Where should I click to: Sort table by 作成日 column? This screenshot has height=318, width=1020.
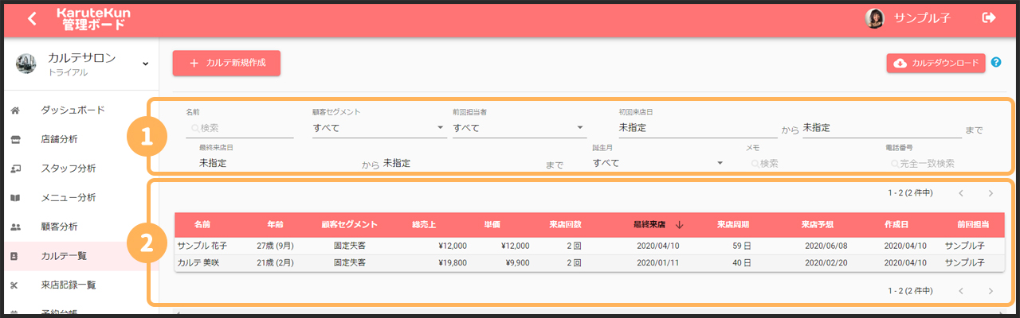pos(896,224)
